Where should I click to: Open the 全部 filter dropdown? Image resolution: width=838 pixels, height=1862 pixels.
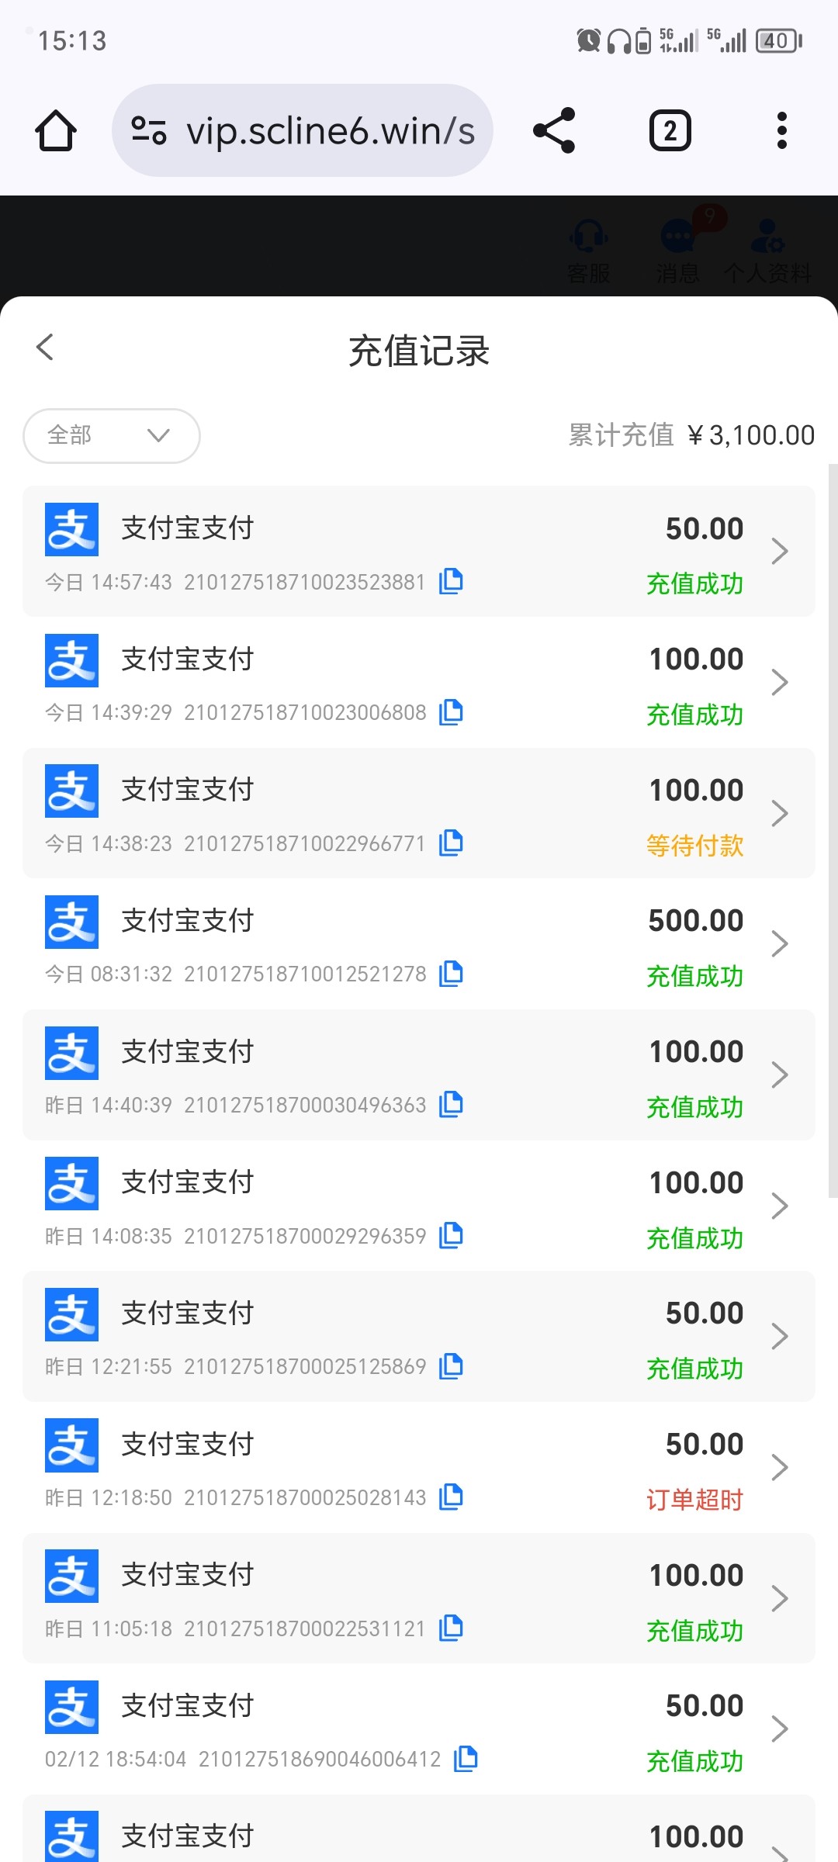112,435
